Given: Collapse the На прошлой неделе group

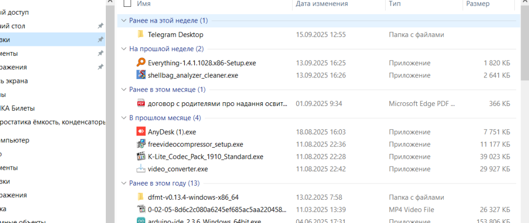Looking at the screenshot, I should pos(123,49).
